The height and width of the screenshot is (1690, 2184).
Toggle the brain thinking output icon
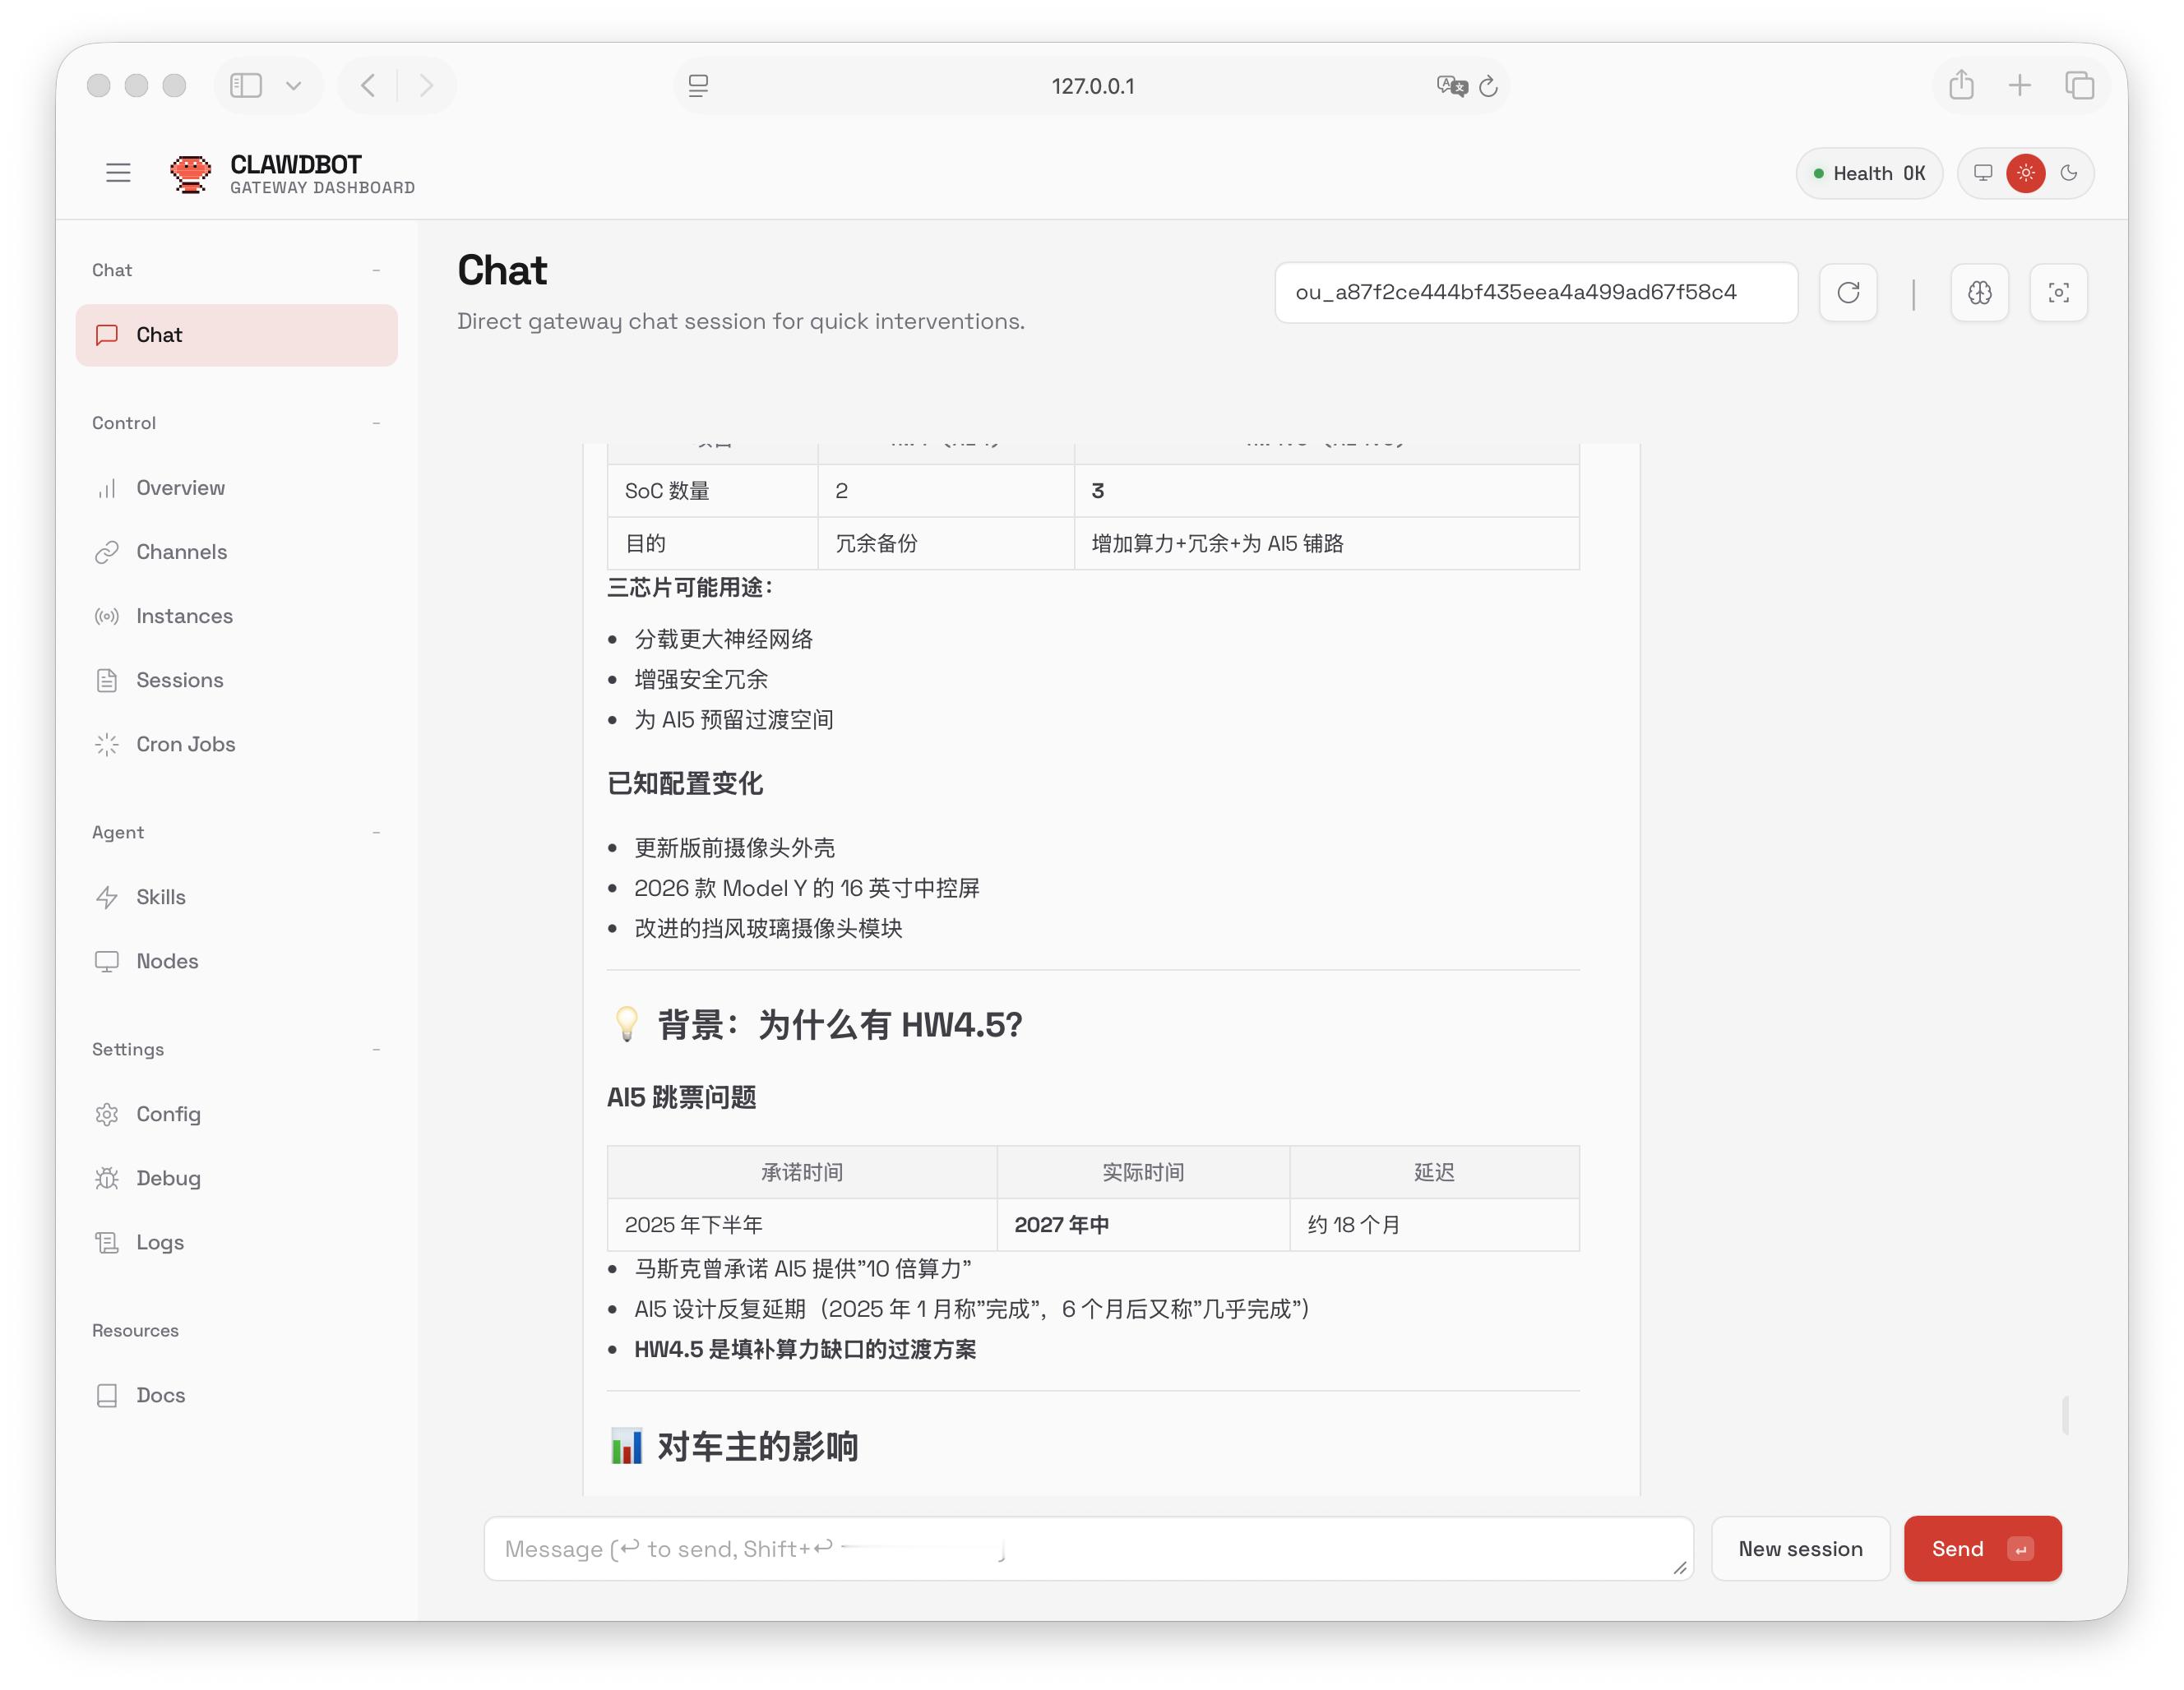click(1979, 293)
